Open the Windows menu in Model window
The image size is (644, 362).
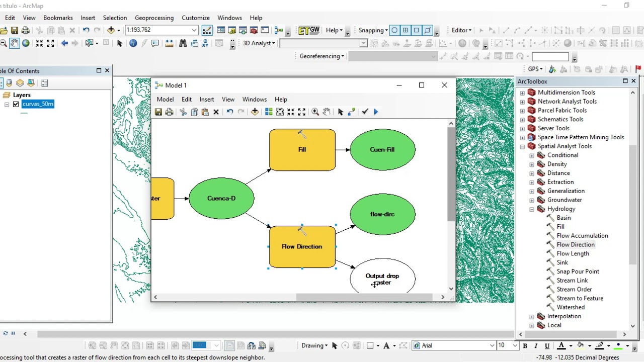255,100
